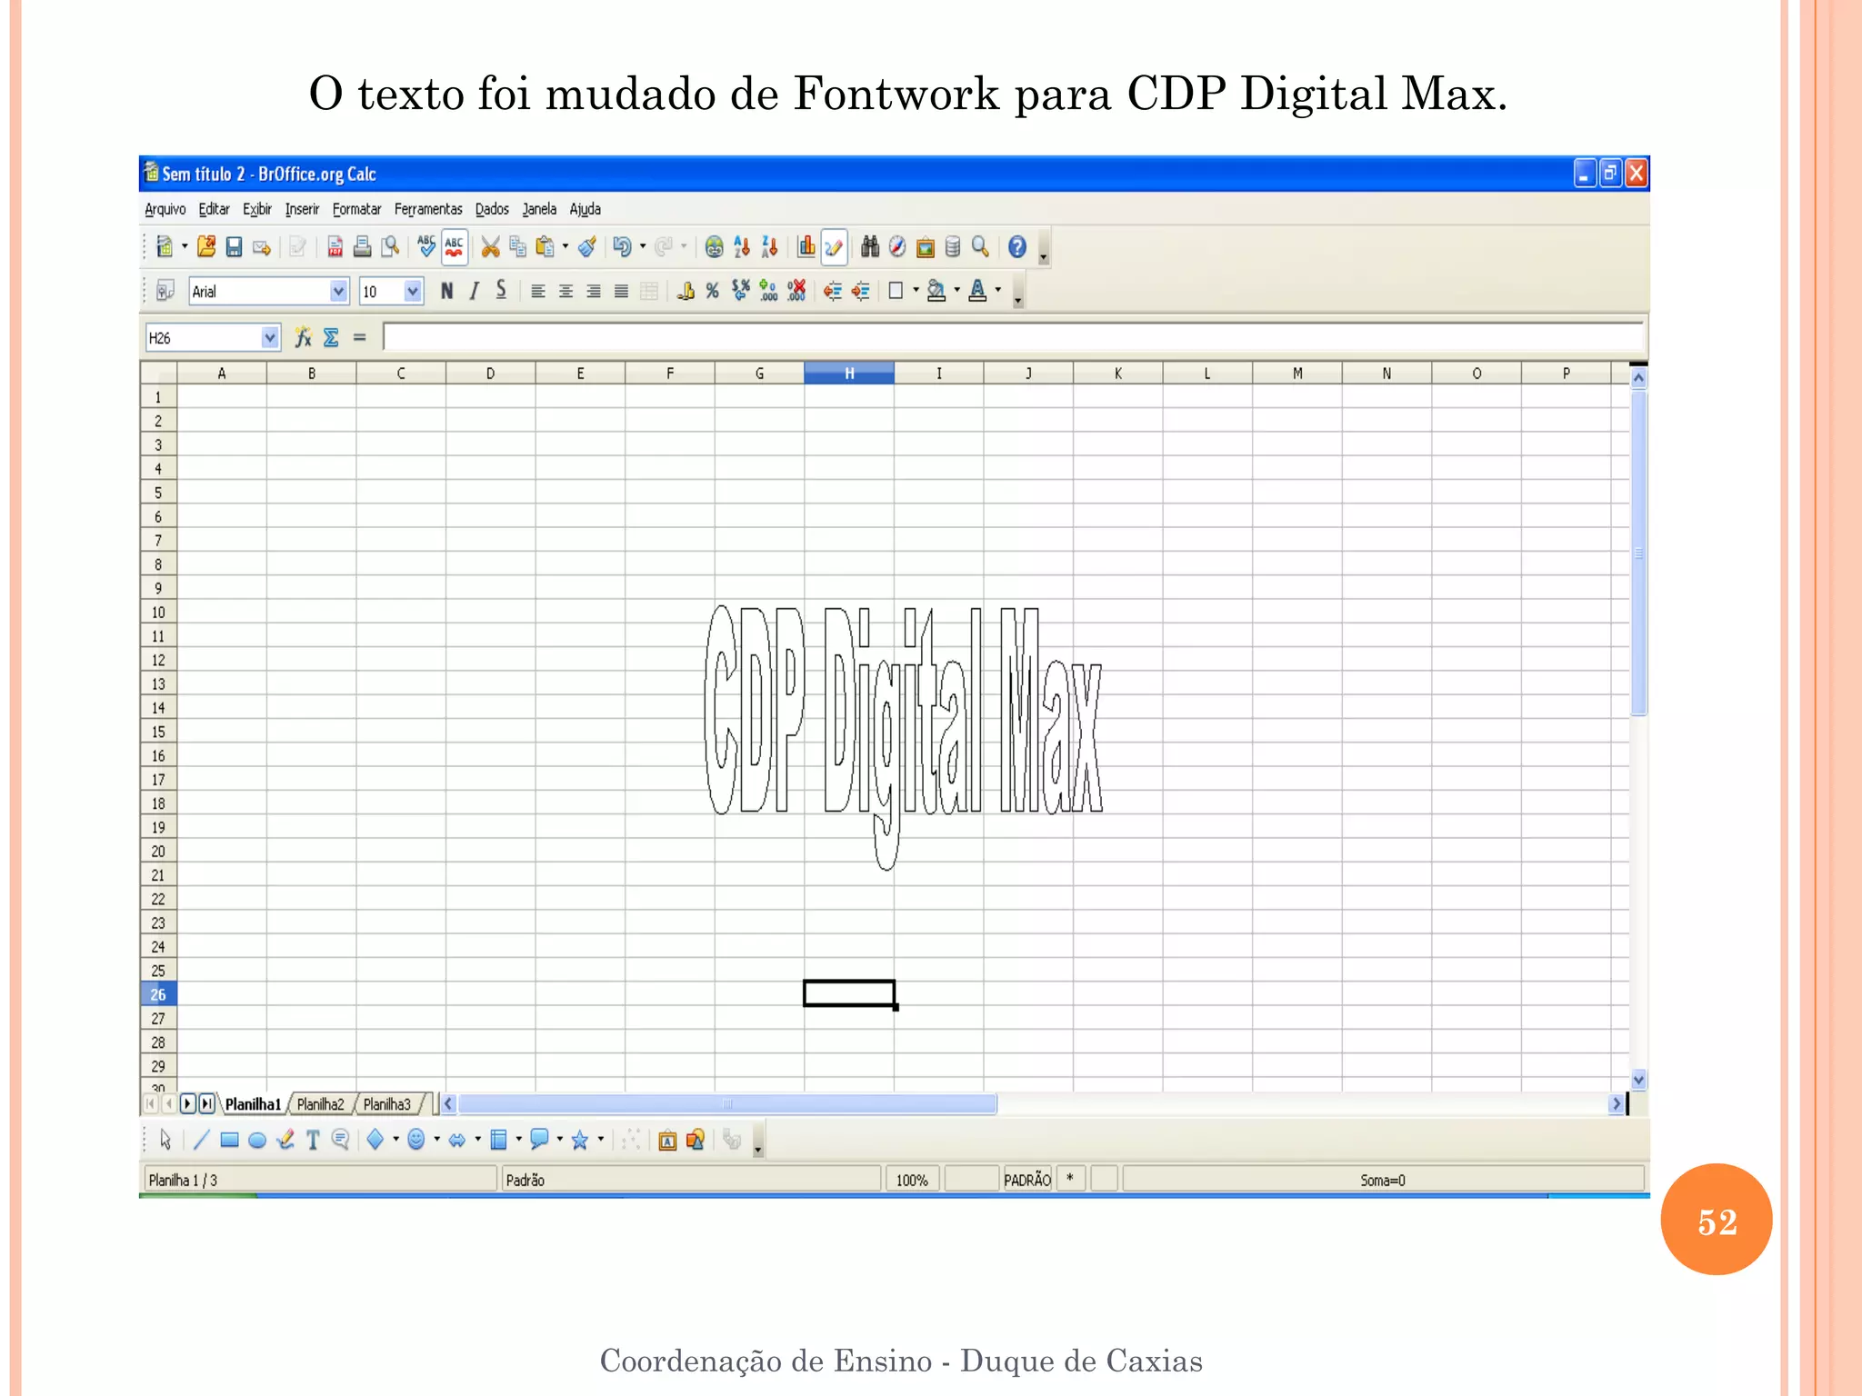Open the Name Box H26 dropdown
The image size is (1862, 1396).
pos(269,338)
